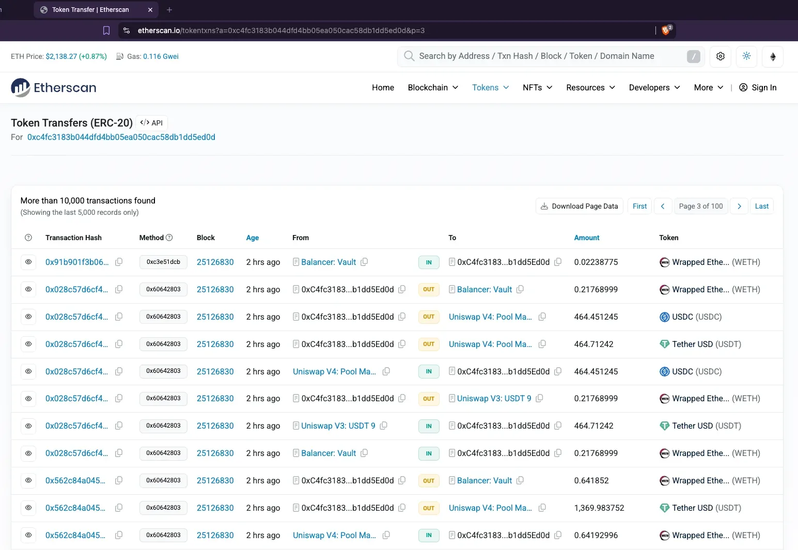Click the slash shortcut key in search box

694,56
